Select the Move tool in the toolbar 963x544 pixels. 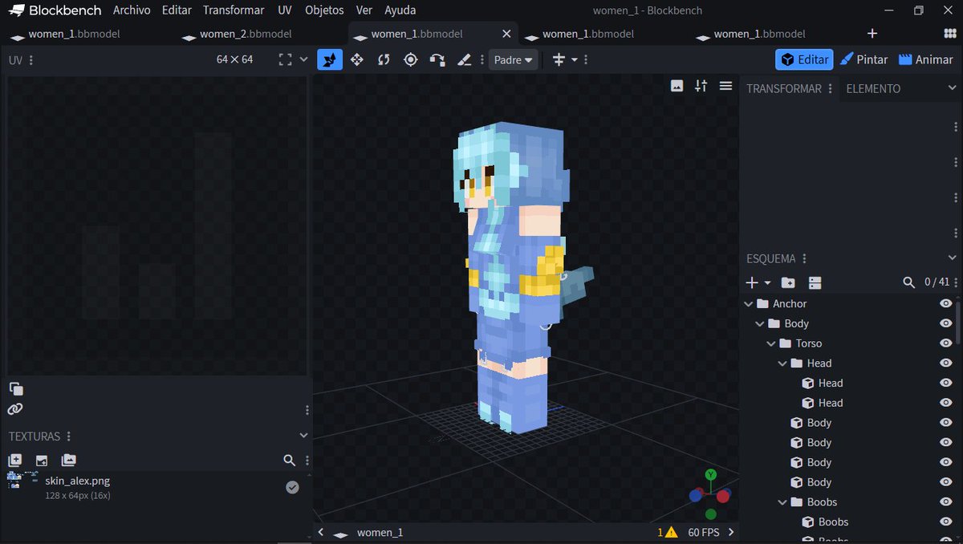click(x=357, y=59)
